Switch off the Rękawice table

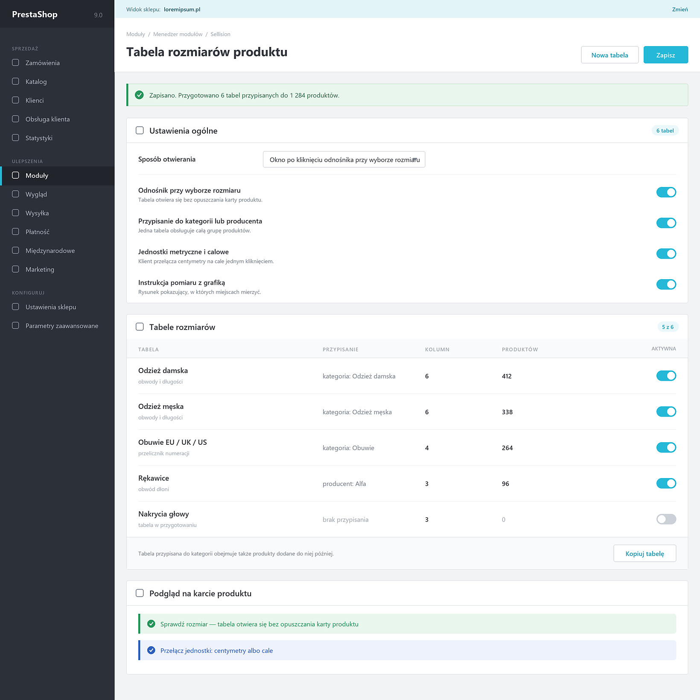pyautogui.click(x=666, y=484)
